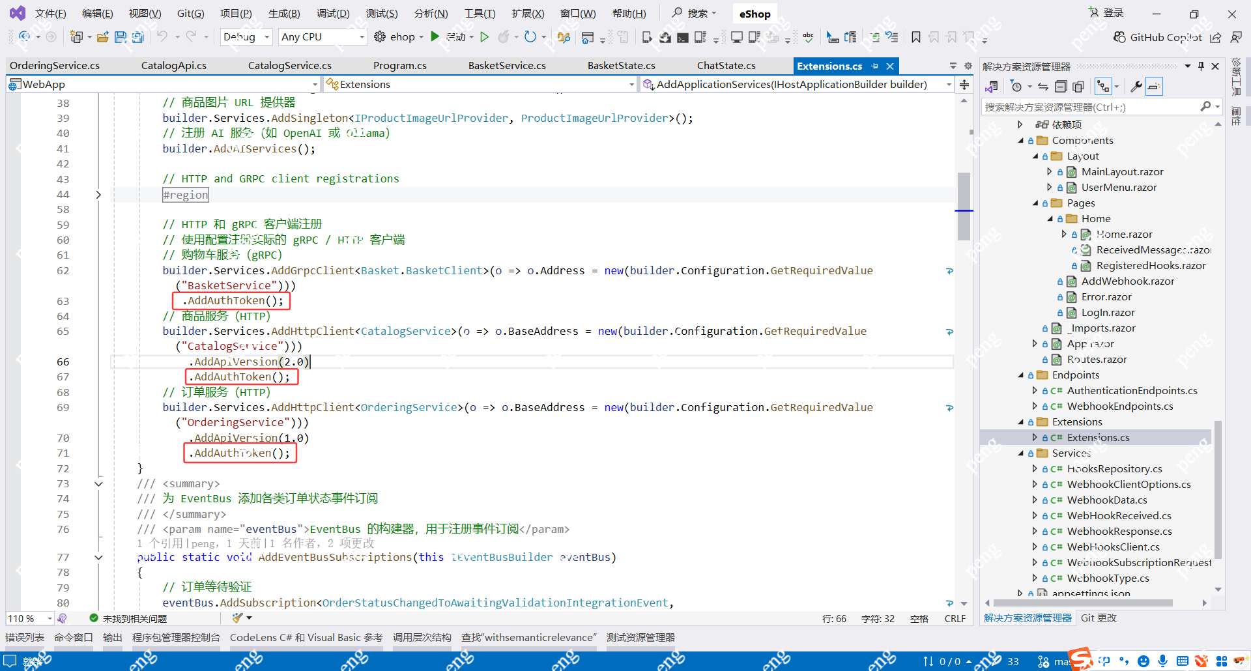This screenshot has width=1251, height=671.
Task: Collapse the Services folder in tree
Action: pos(1021,453)
